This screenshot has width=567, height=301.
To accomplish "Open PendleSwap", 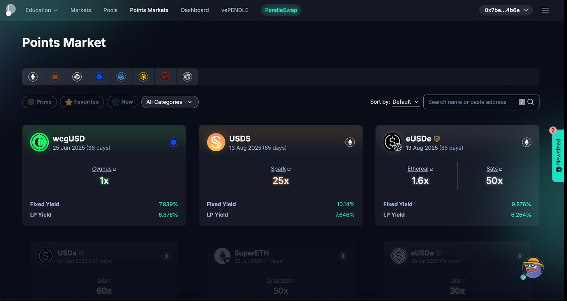I will click(281, 10).
